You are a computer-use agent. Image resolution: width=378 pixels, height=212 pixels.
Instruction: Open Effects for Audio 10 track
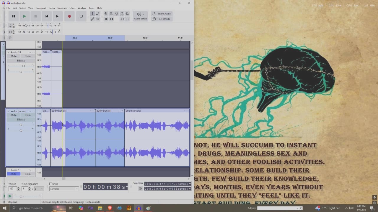21,61
